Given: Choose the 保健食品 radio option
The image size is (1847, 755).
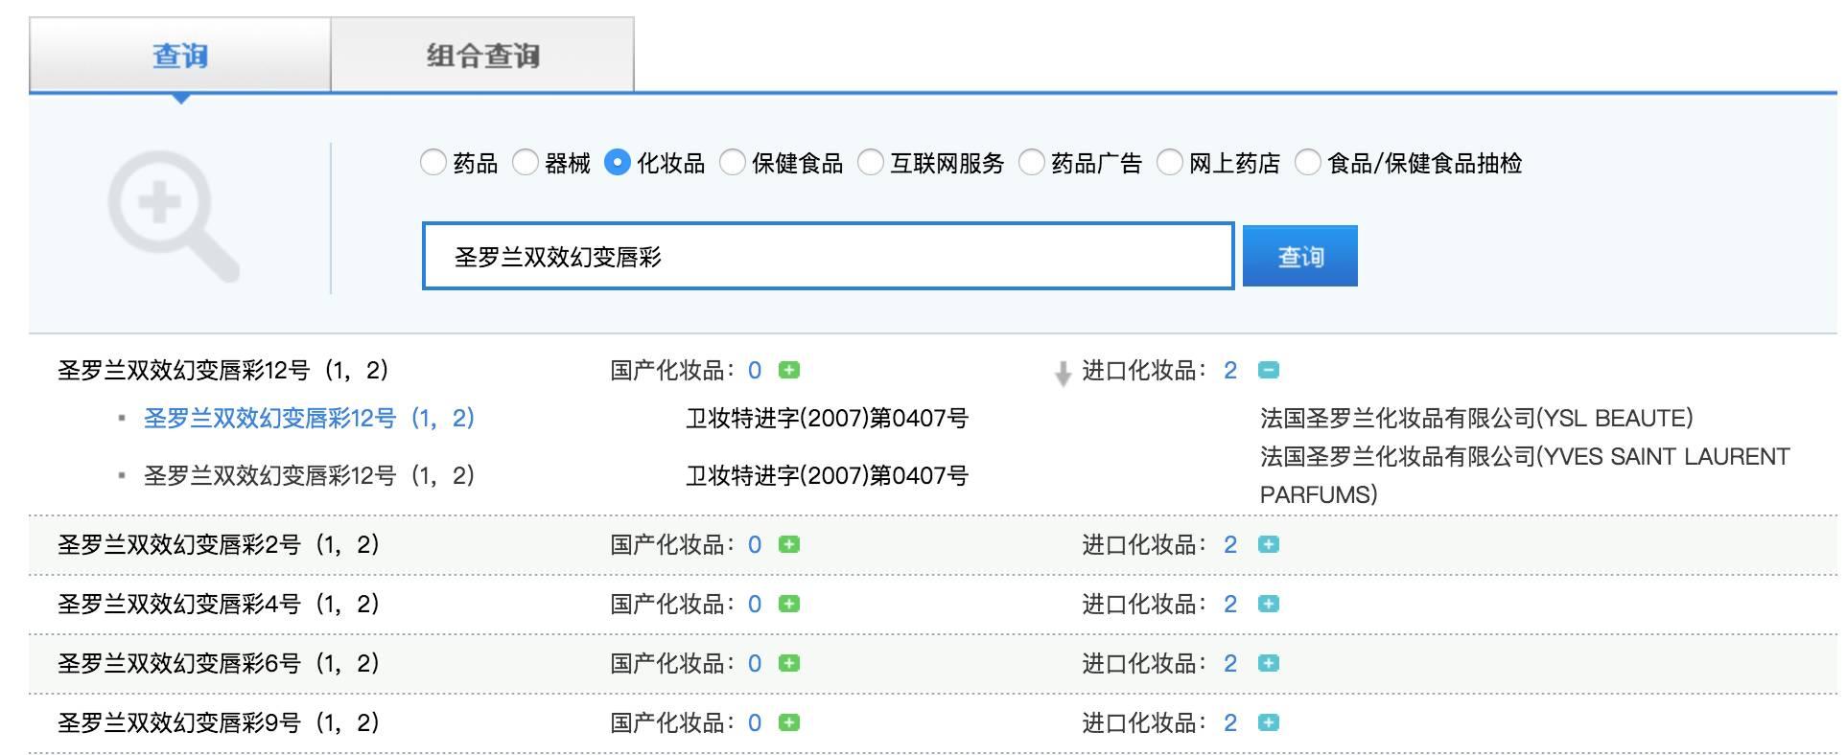Looking at the screenshot, I should [x=733, y=163].
